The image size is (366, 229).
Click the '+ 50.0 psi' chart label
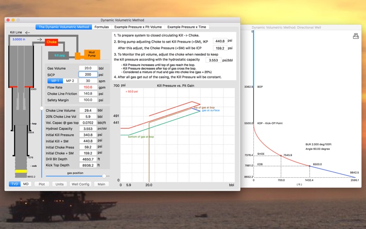coord(132,92)
